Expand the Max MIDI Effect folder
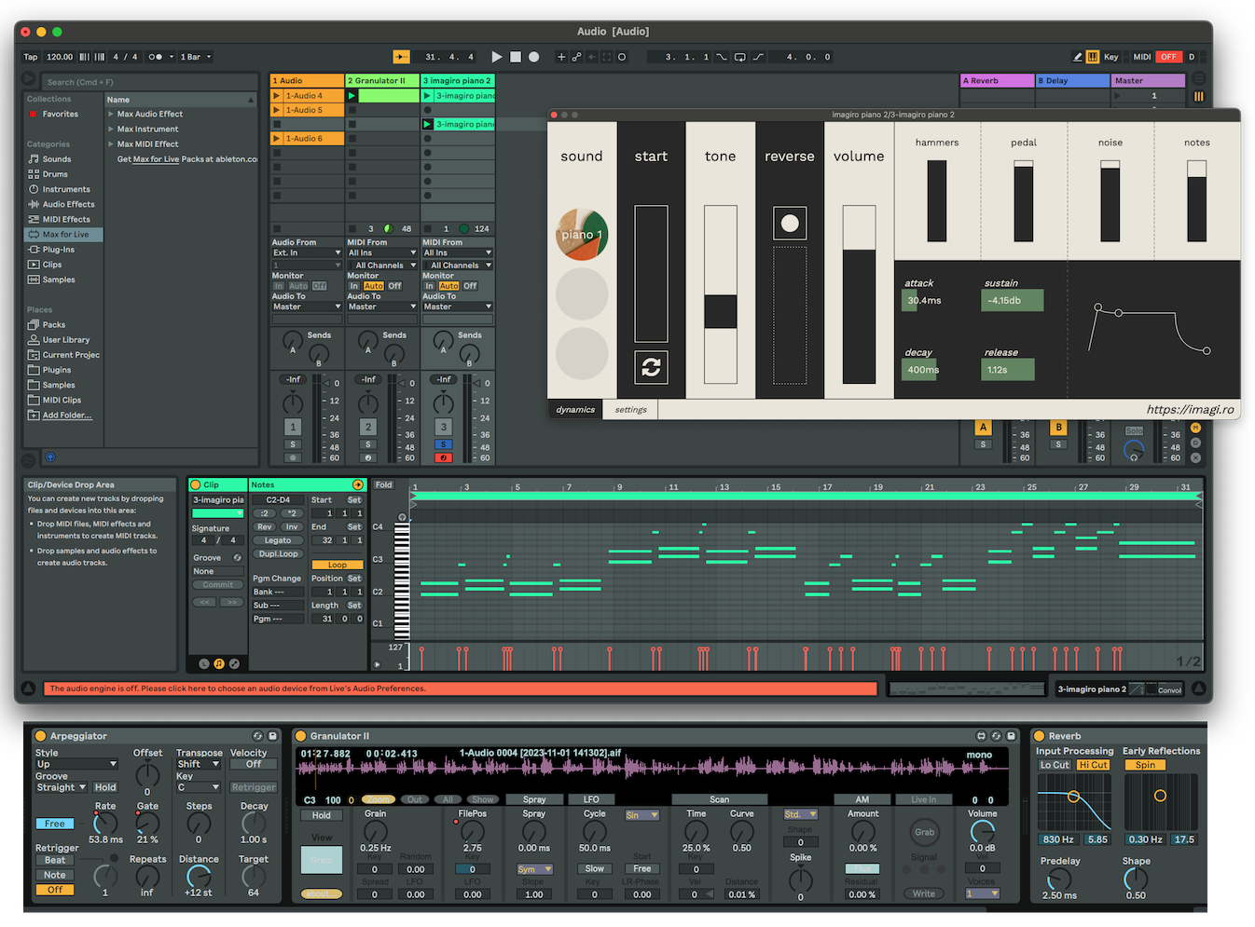The image size is (1255, 927). [x=111, y=144]
